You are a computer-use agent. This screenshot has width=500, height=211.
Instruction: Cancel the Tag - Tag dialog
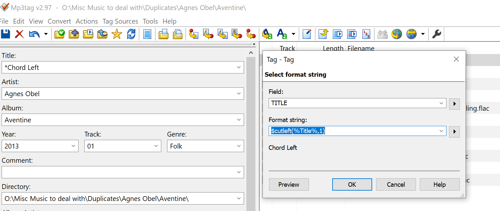click(x=396, y=184)
